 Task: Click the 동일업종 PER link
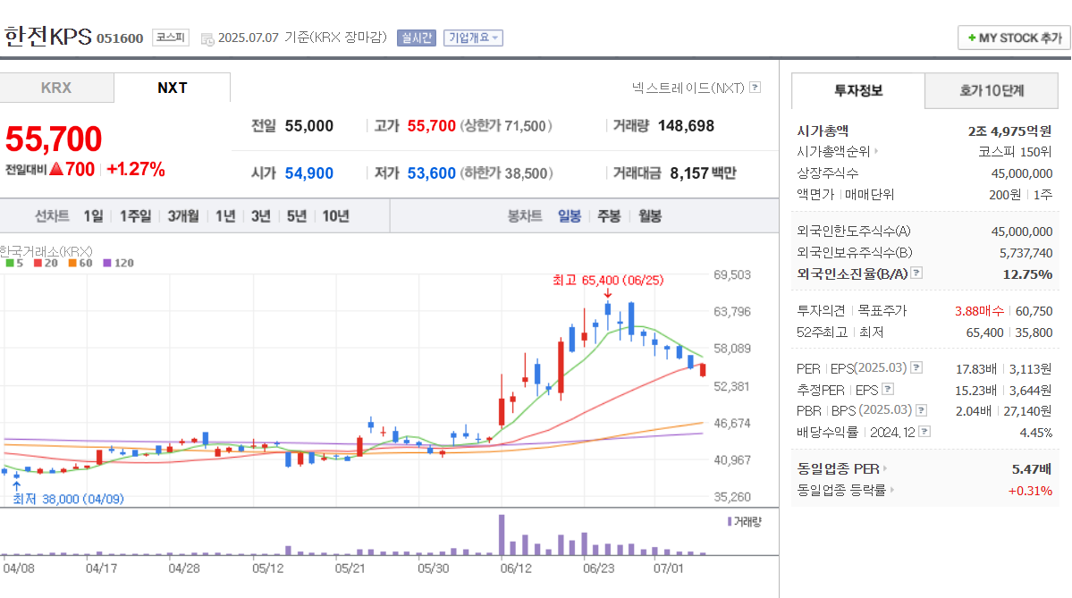[838, 468]
